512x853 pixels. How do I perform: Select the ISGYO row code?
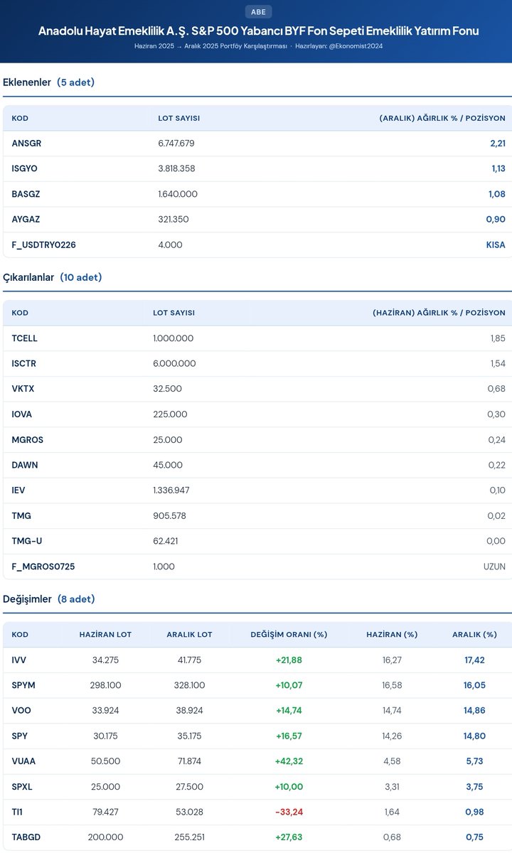(x=25, y=168)
